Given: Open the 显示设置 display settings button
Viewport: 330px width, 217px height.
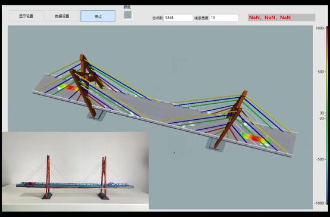Looking at the screenshot, I should tap(26, 16).
